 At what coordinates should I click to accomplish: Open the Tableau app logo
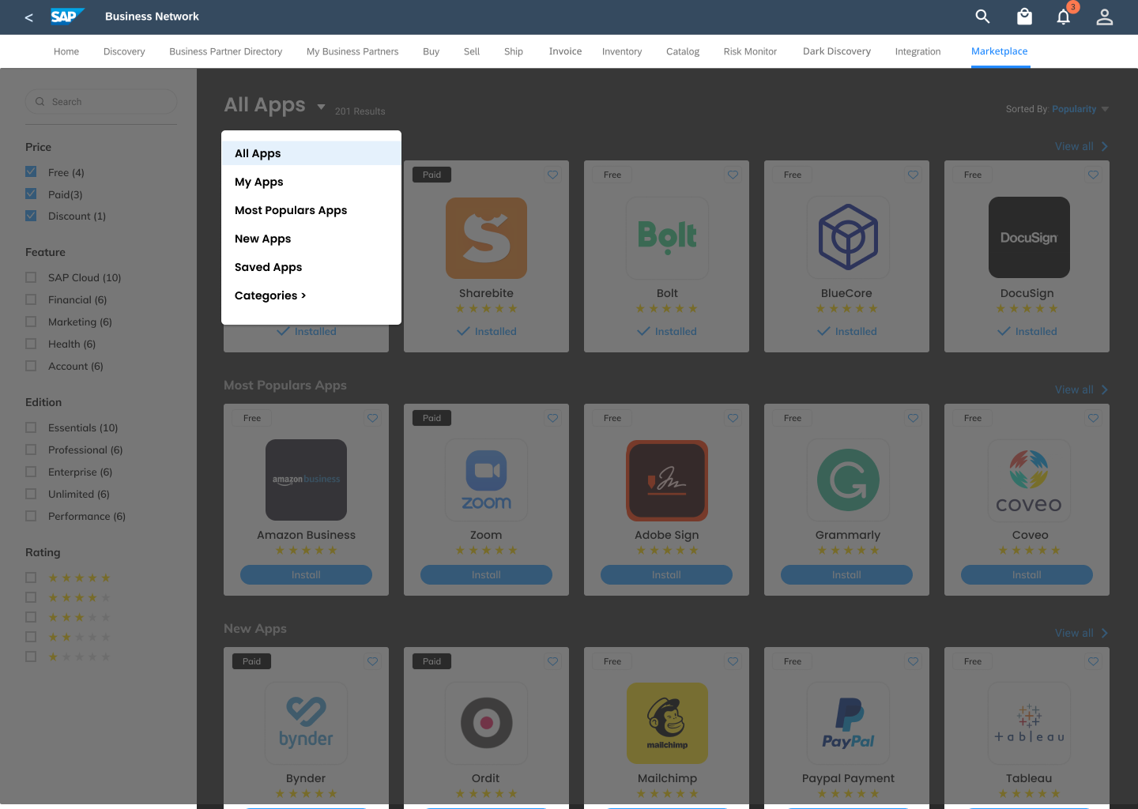tap(1029, 723)
